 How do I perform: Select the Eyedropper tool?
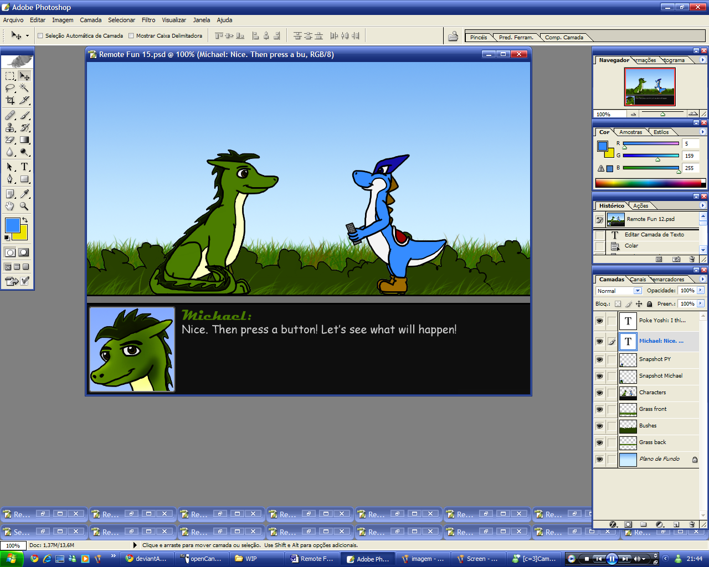pyautogui.click(x=24, y=194)
